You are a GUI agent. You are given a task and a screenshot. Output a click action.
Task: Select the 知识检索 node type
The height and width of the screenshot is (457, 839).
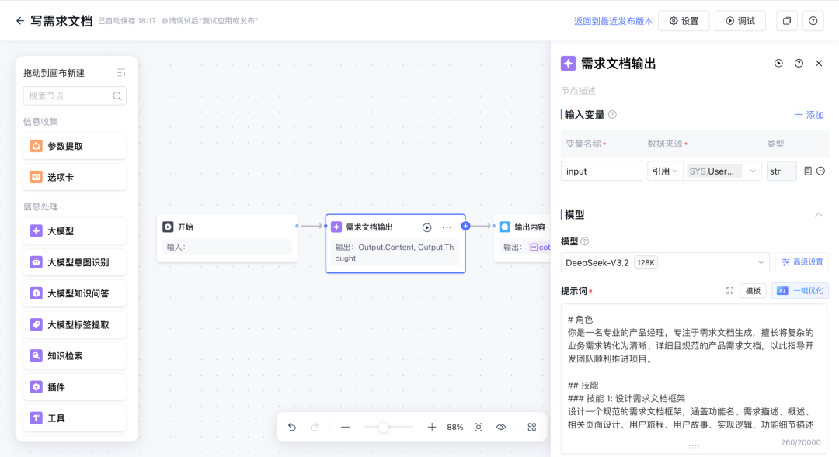pos(75,355)
